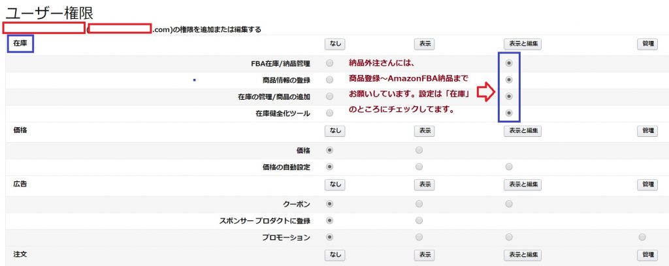Choose '表示と編集' radio for 価格の自動設定
The width and height of the screenshot is (669, 266).
point(508,166)
